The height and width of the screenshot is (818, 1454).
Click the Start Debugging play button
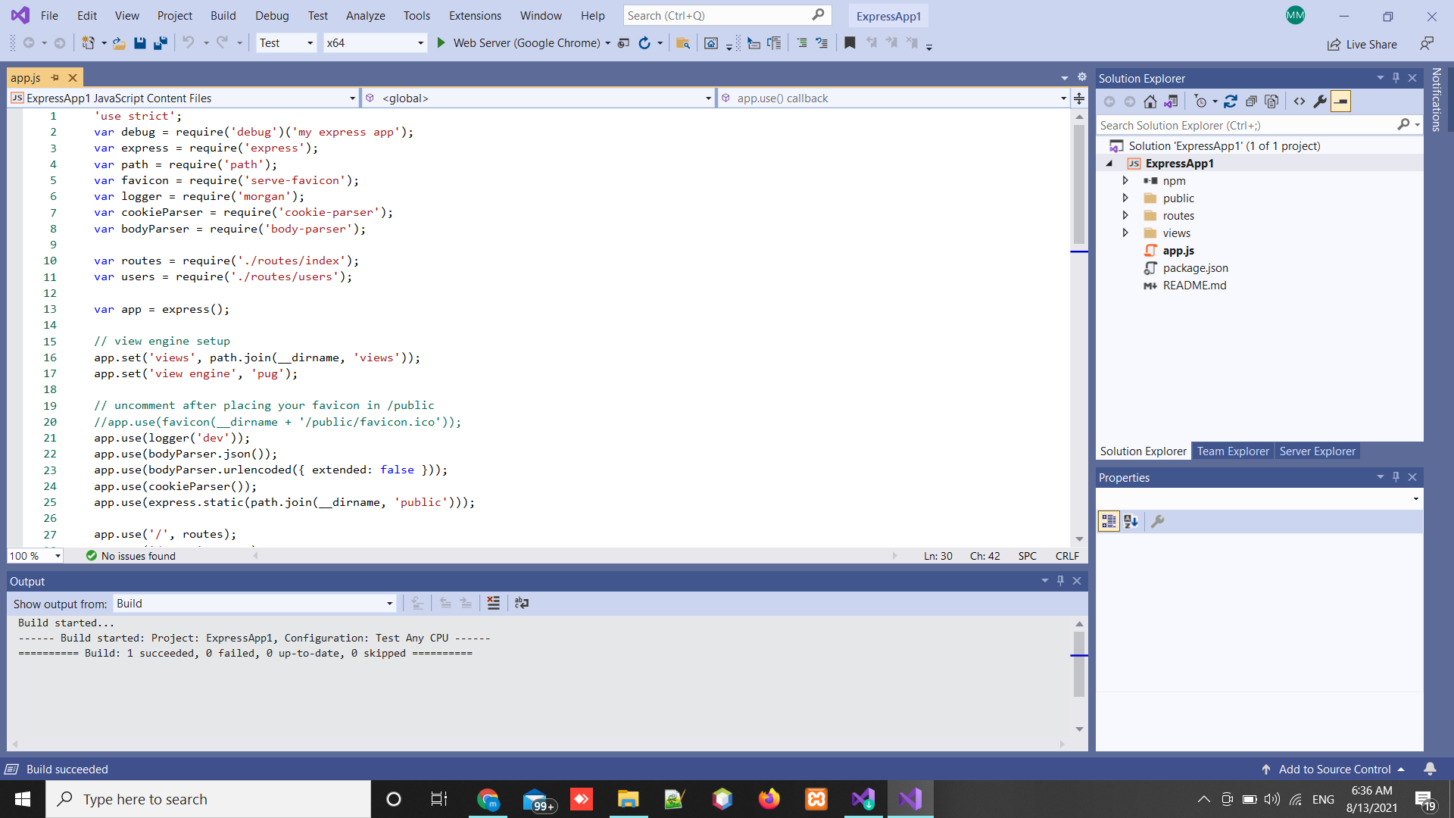(441, 43)
